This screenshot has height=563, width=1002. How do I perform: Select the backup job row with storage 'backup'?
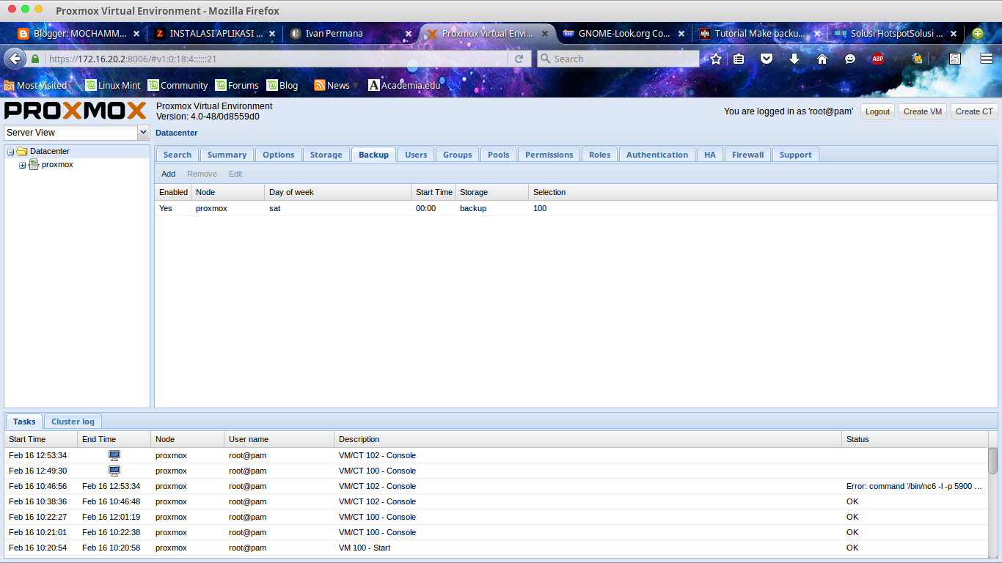coord(576,208)
